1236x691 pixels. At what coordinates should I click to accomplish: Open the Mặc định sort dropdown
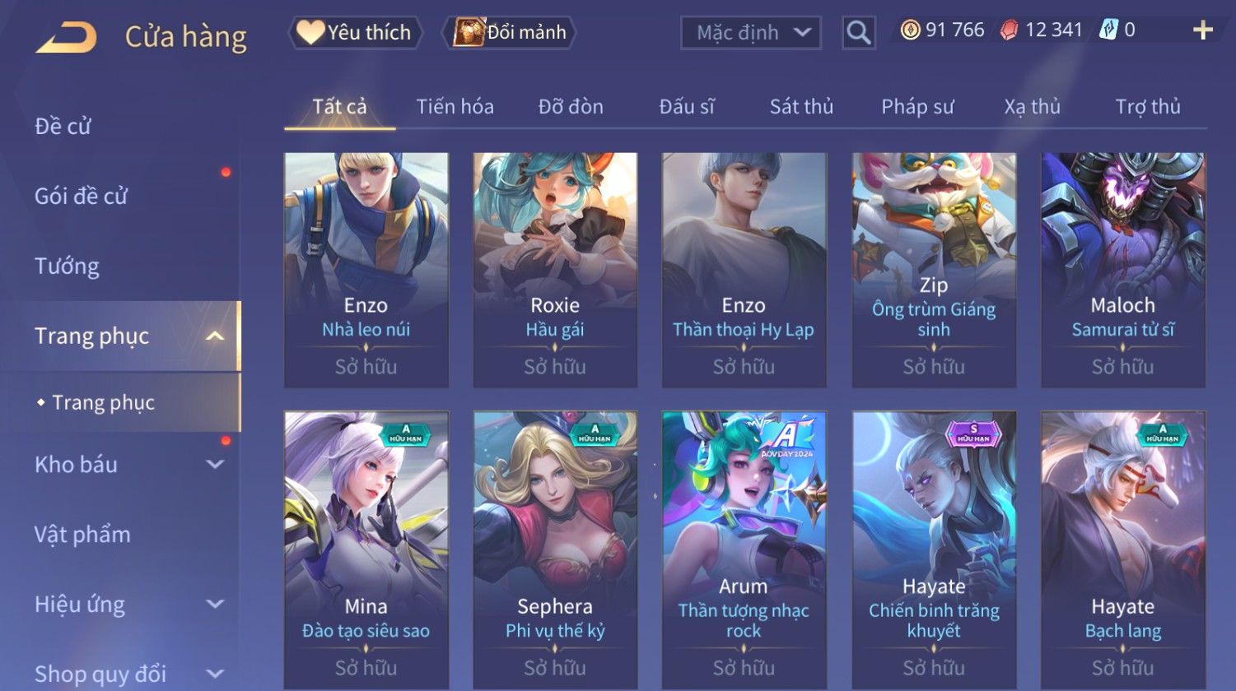(x=751, y=33)
